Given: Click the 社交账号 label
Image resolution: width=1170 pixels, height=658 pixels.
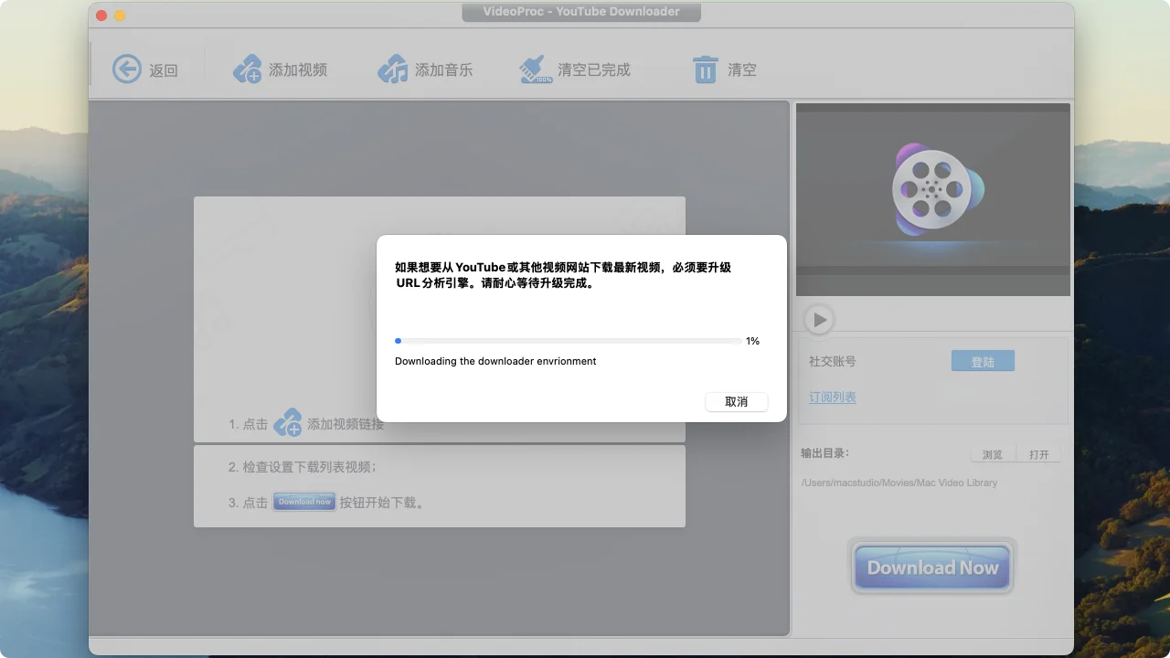Looking at the screenshot, I should tap(833, 361).
